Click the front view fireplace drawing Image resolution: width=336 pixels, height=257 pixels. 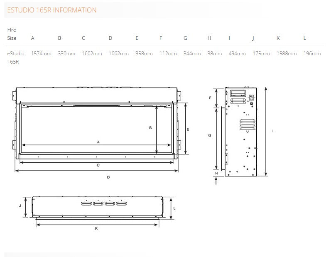point(96,123)
